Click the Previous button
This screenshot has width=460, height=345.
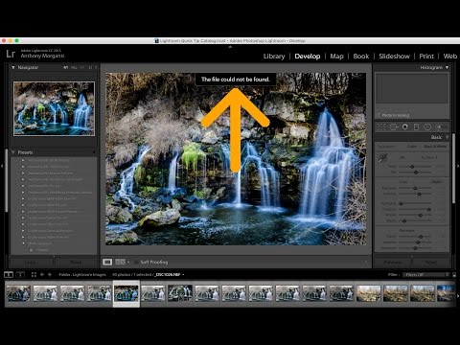coord(393,263)
